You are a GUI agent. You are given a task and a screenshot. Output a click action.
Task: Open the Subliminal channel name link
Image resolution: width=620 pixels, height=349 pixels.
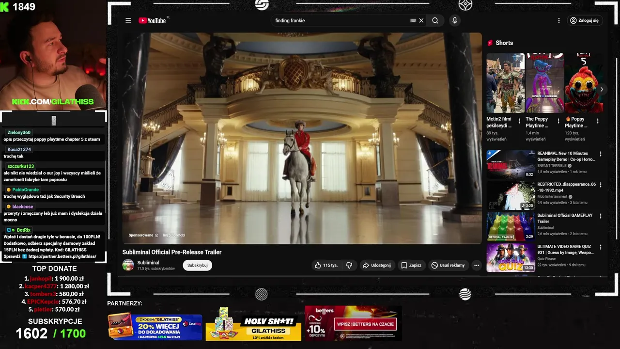148,262
